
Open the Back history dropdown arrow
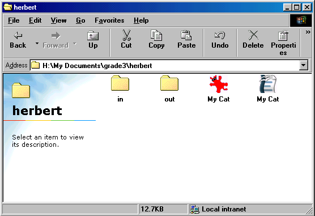tap(37, 43)
